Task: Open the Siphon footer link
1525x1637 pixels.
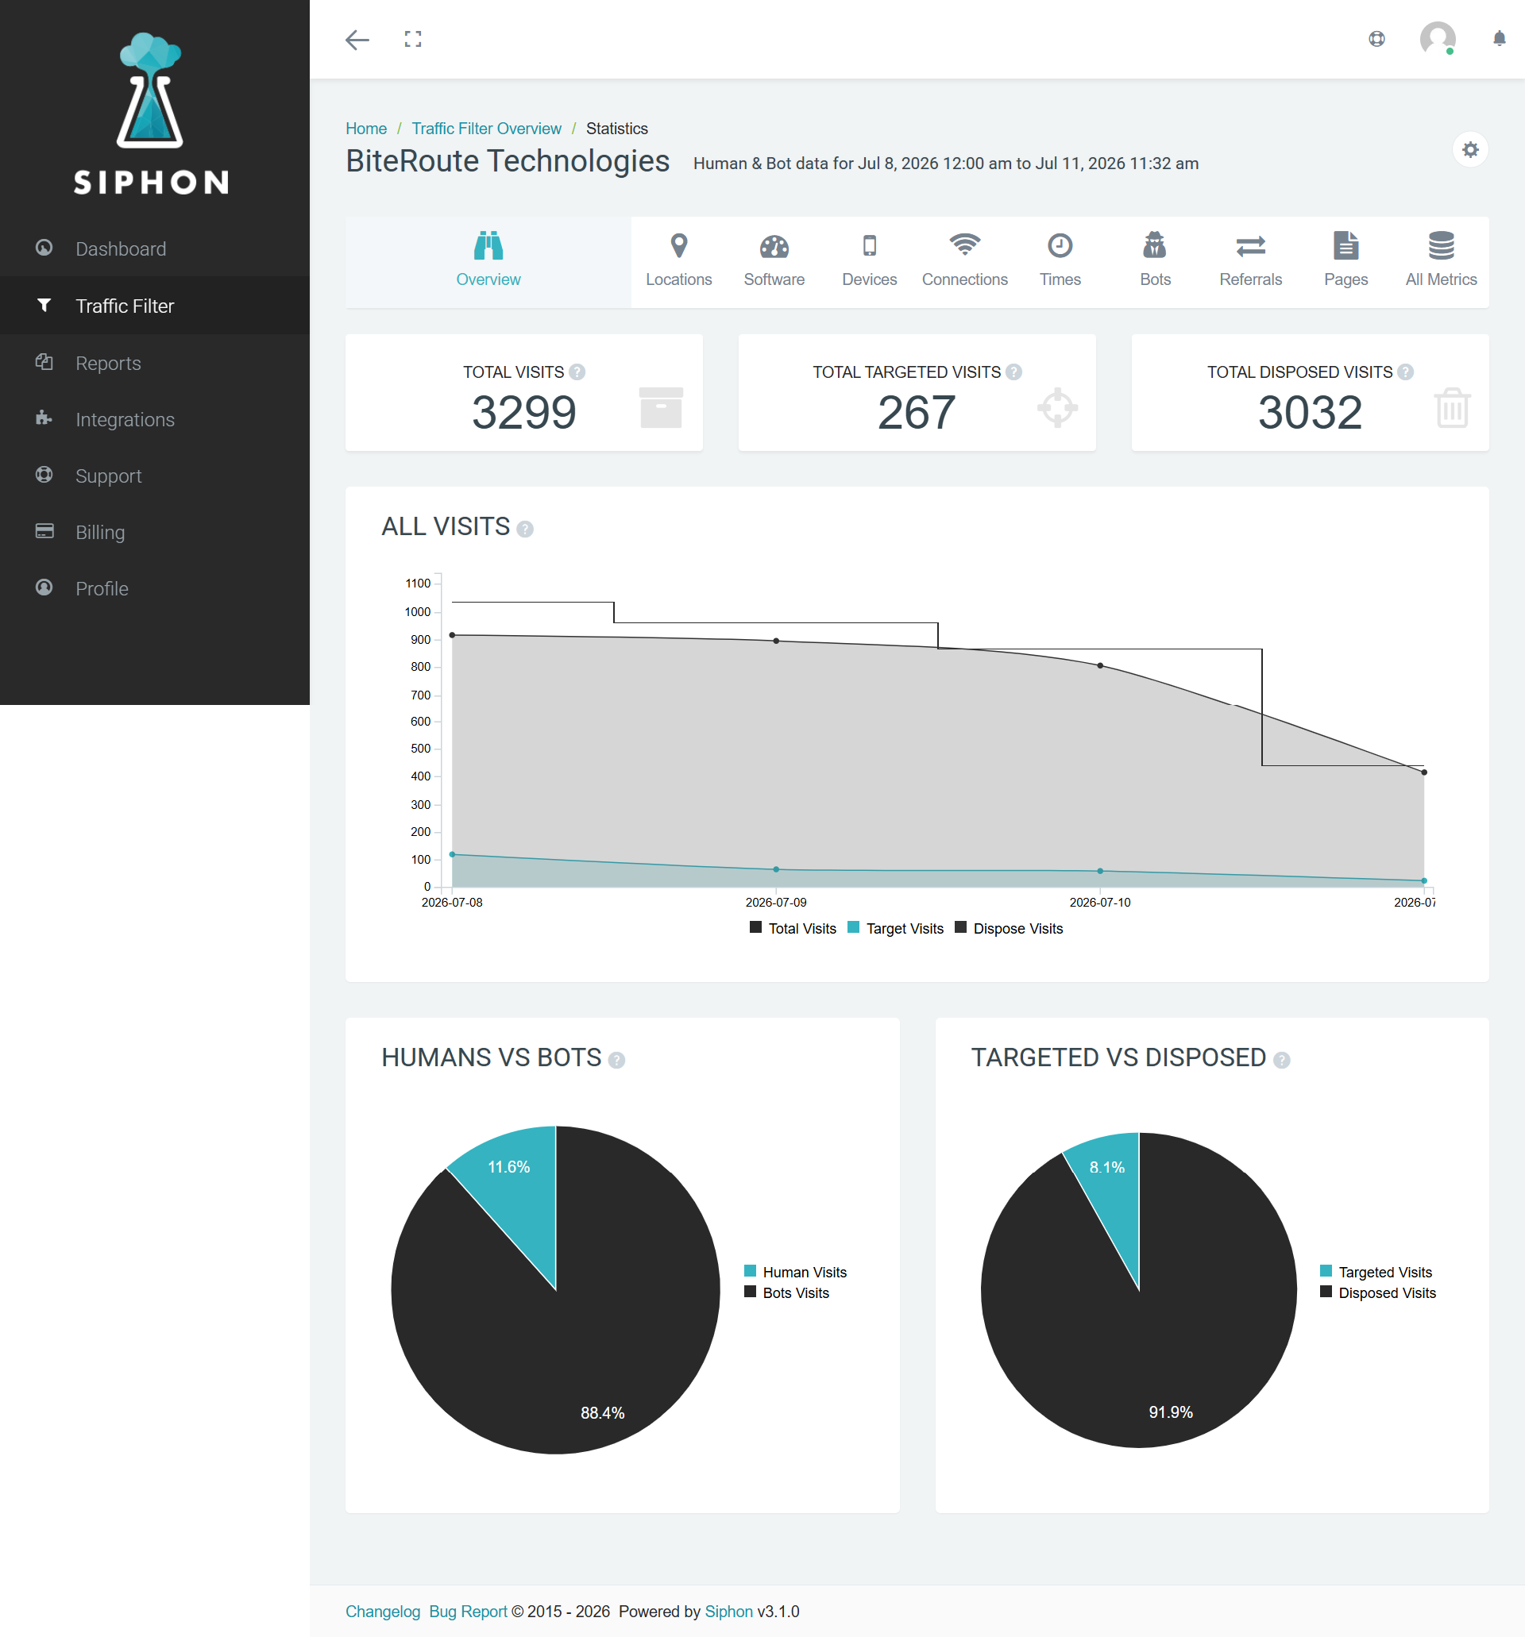Action: (x=728, y=1612)
